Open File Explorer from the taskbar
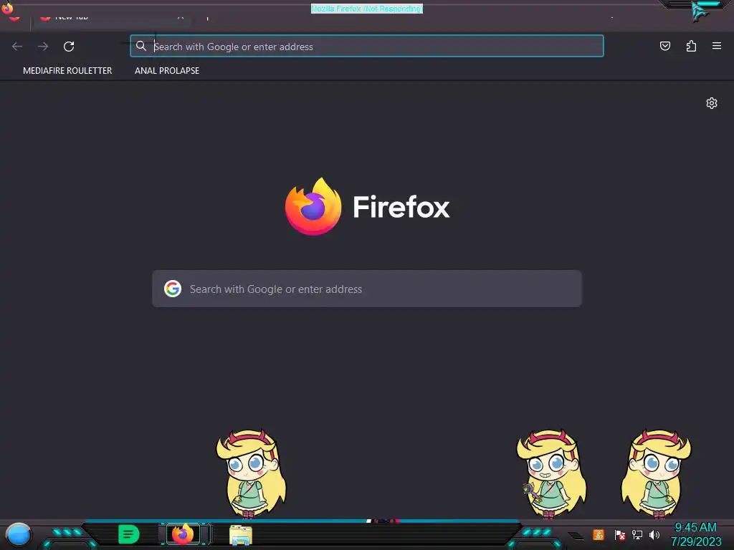 [241, 535]
